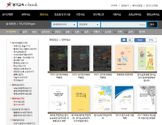
Task: Sort books by 인기순
Action: (x=151, y=40)
